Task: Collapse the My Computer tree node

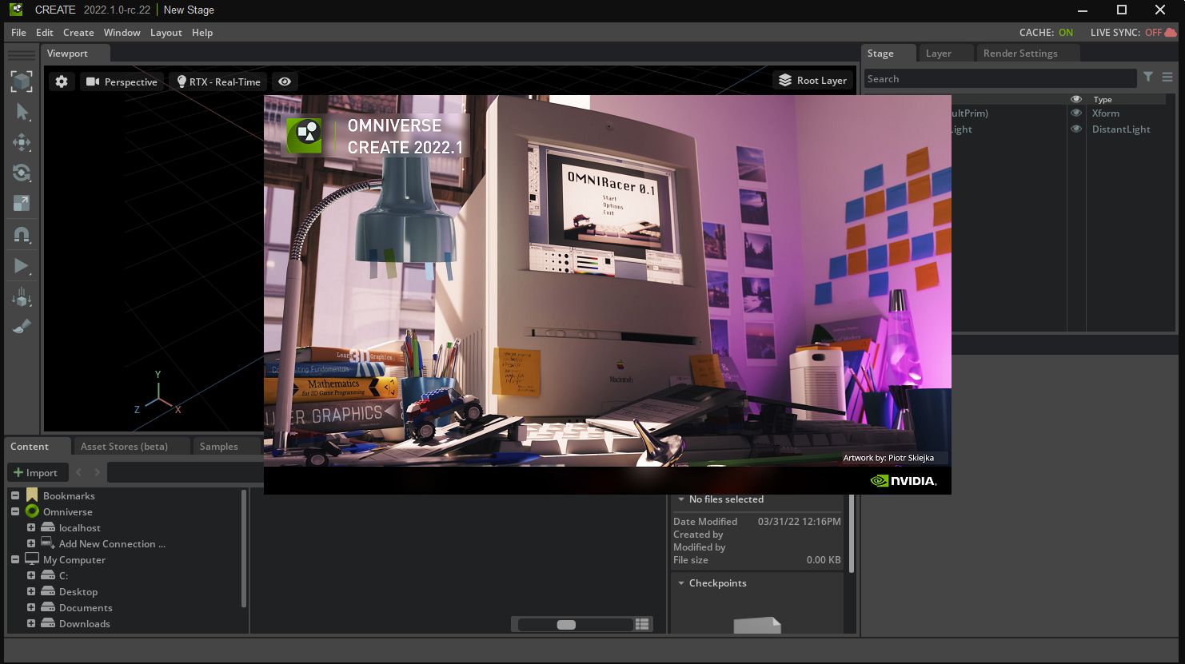Action: [15, 559]
